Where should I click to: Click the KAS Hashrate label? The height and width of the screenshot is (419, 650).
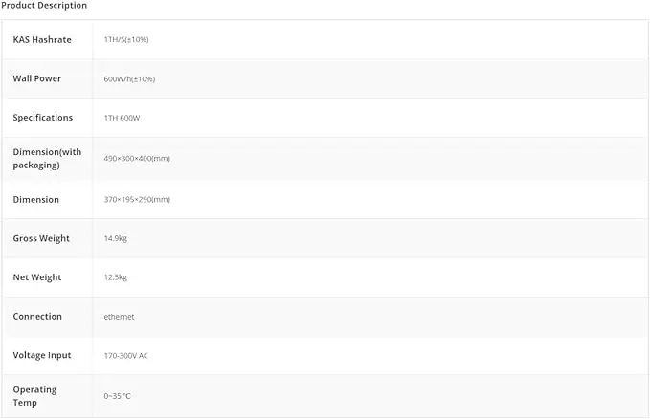(x=42, y=39)
